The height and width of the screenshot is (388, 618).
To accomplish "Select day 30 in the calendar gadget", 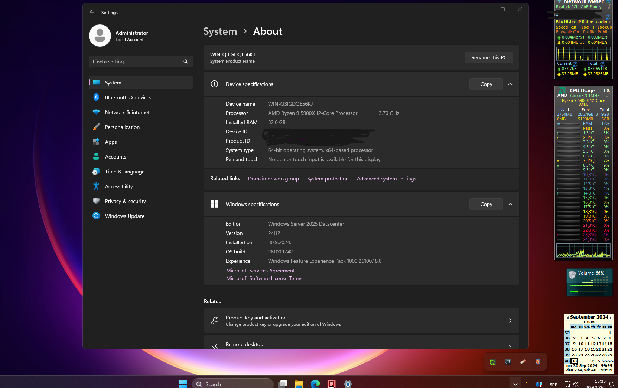I will click(x=574, y=361).
